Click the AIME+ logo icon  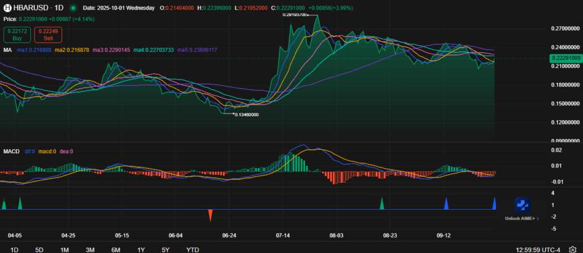point(522,205)
